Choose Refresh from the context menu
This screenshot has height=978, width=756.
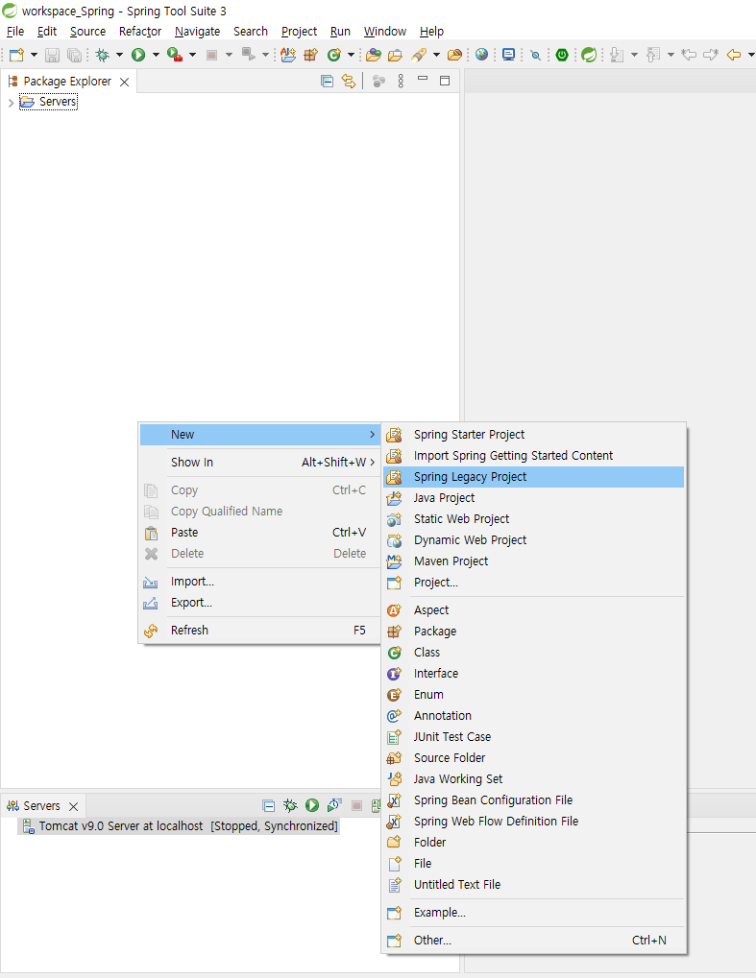(259, 630)
